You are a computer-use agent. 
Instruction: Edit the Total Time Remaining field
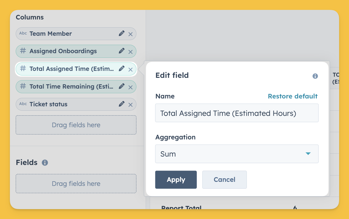tap(122, 86)
